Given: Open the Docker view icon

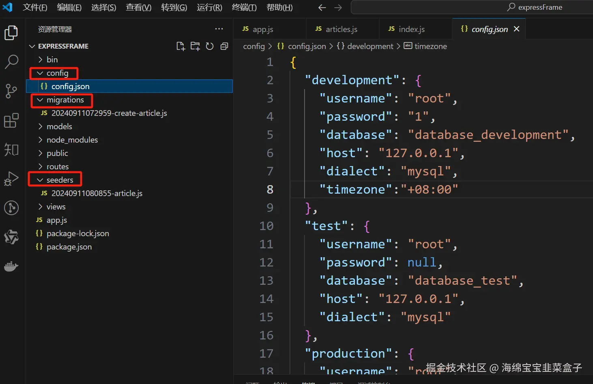Looking at the screenshot, I should pos(11,266).
